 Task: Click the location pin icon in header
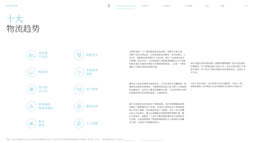tap(109, 6)
